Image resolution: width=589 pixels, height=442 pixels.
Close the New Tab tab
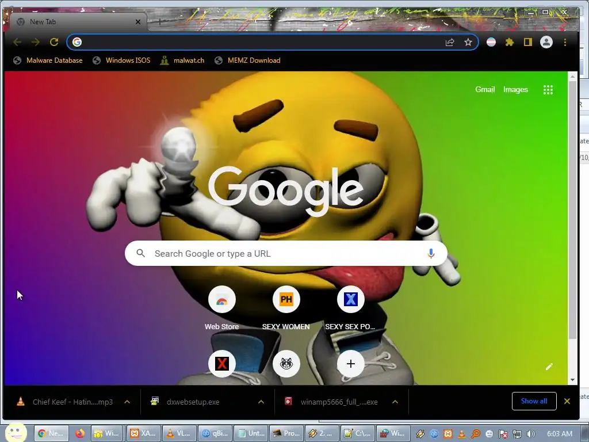138,22
